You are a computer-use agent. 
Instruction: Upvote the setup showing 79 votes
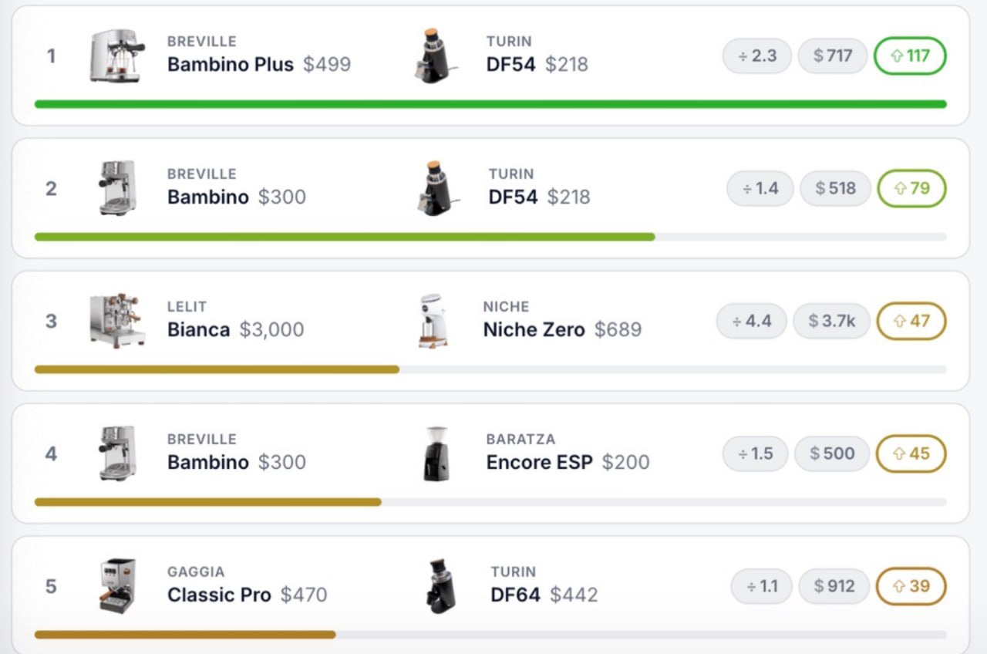coord(911,188)
